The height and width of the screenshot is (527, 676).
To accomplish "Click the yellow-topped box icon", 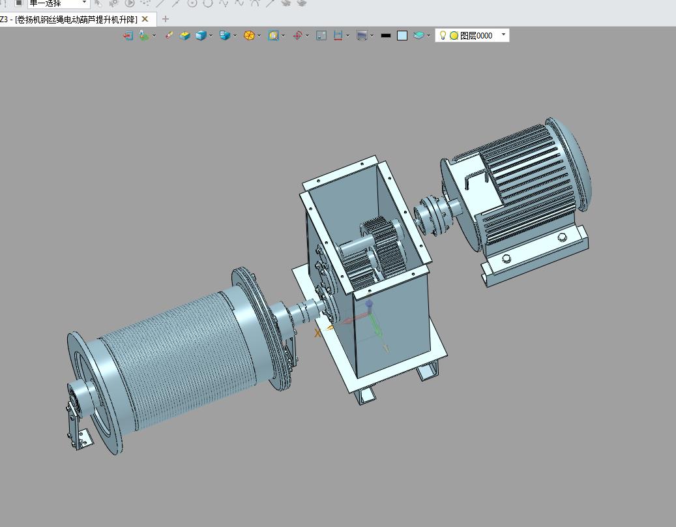I will [185, 36].
